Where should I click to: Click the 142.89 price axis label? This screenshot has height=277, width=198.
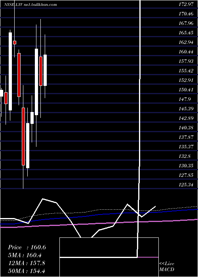186,118
